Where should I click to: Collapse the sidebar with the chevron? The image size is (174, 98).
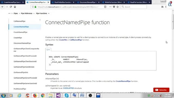tap(40, 20)
